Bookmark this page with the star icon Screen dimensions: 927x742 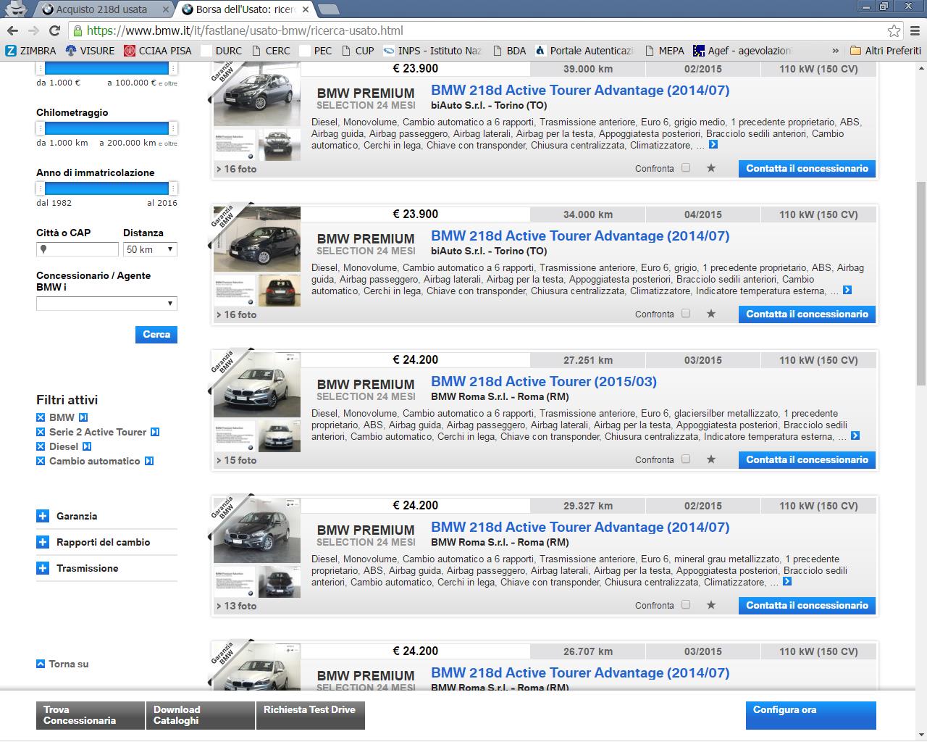point(894,30)
